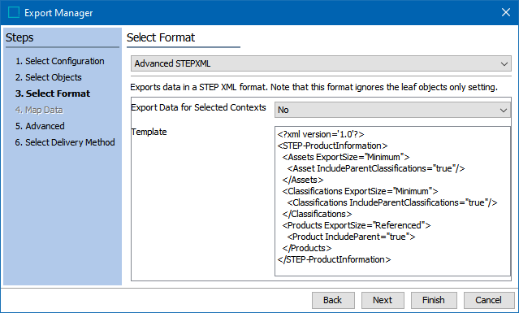The height and width of the screenshot is (313, 519).
Task: Click inside the Template XML text area
Action: click(392, 201)
